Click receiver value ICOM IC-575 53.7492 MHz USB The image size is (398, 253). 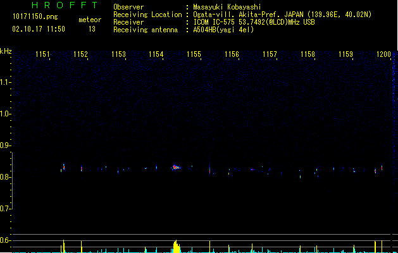254,22
